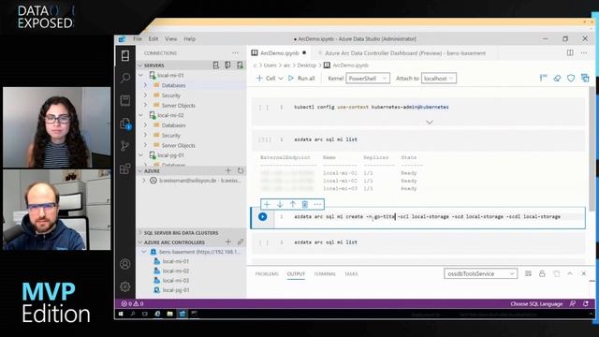Switch to the Terminal panel tab
The image size is (599, 337).
point(325,274)
